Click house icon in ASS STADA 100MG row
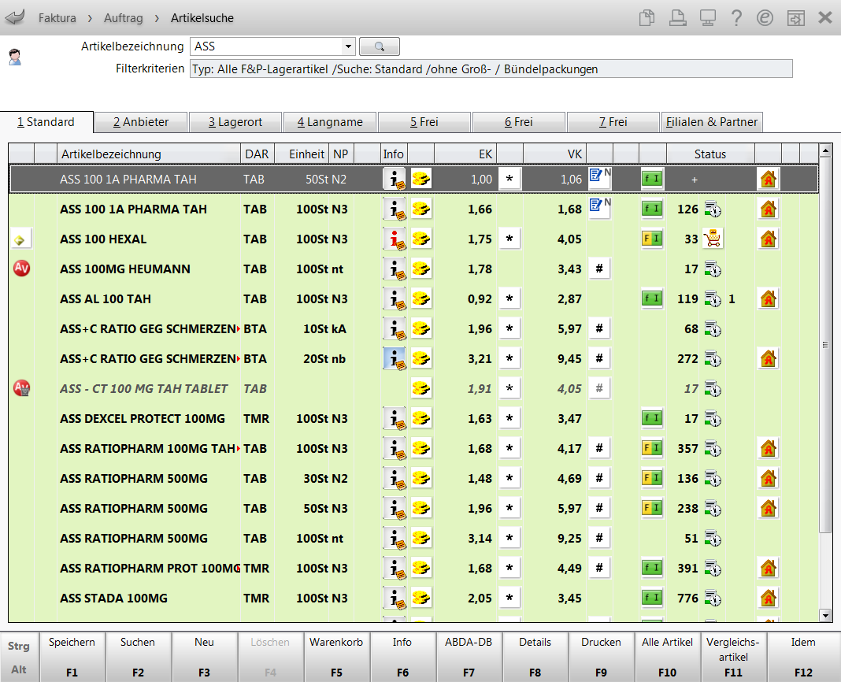841x682 pixels. click(768, 598)
